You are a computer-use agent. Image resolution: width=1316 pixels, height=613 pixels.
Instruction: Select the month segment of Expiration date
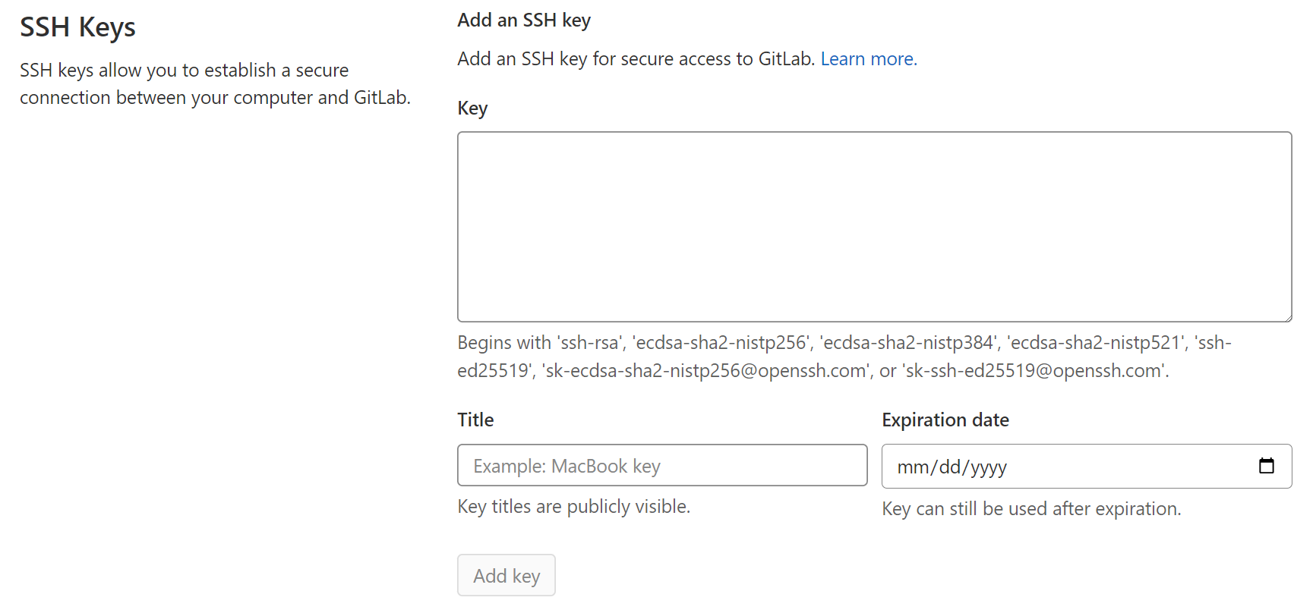[912, 467]
